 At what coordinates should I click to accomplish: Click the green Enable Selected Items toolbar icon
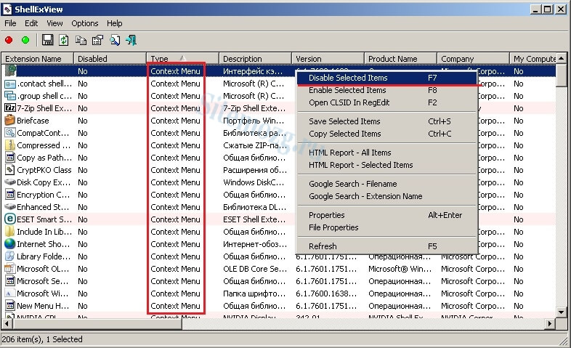[x=25, y=40]
